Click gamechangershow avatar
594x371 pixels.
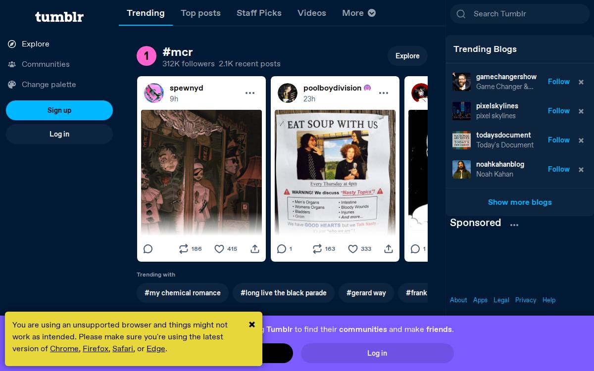[461, 82]
